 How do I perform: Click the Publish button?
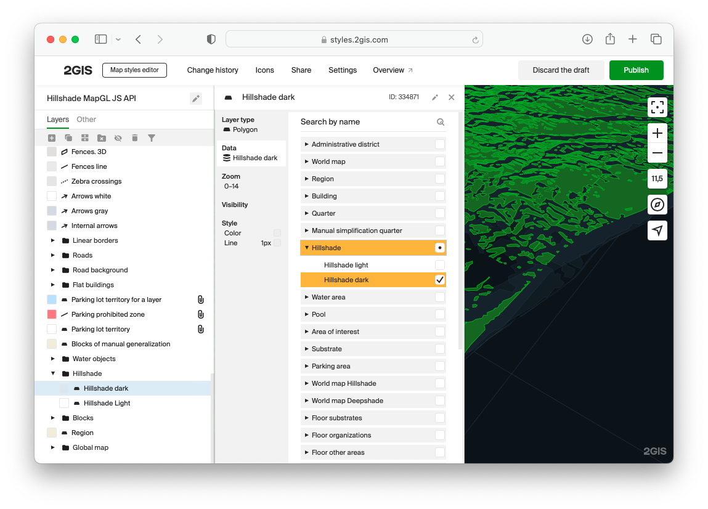coord(636,70)
